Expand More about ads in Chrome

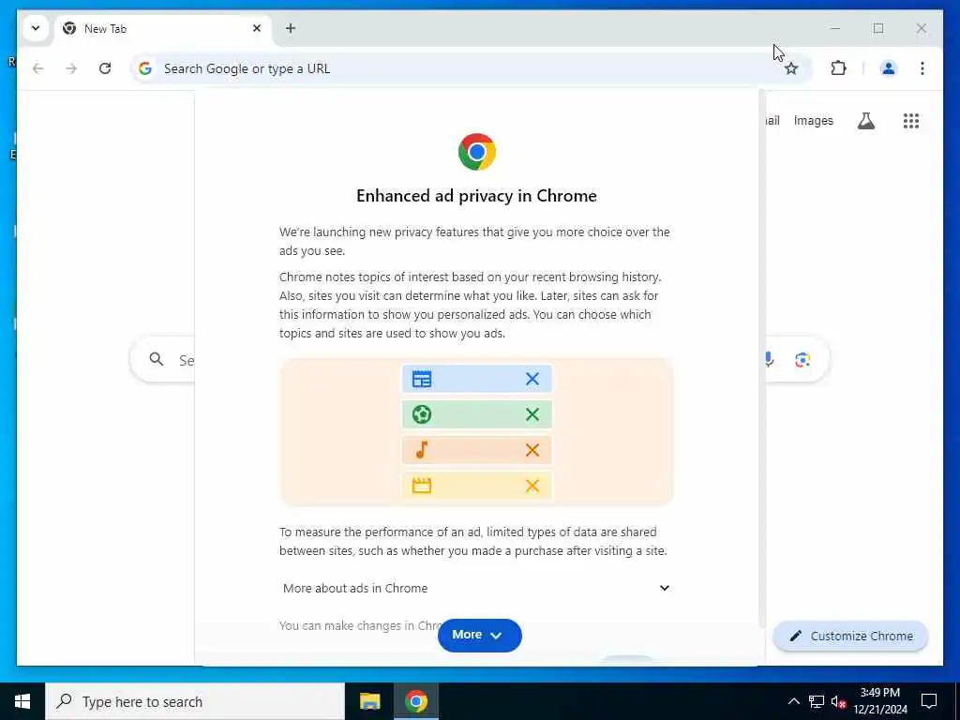(476, 588)
